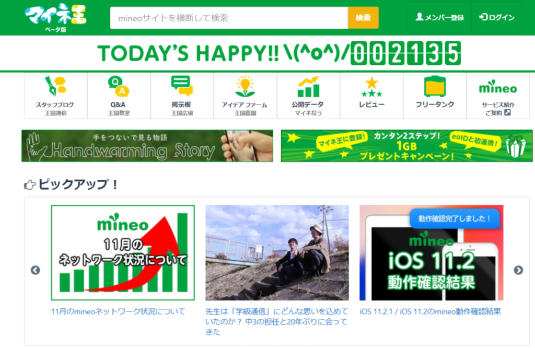Open the スタッフブログ pen icon
The height and width of the screenshot is (348, 535).
[55, 86]
